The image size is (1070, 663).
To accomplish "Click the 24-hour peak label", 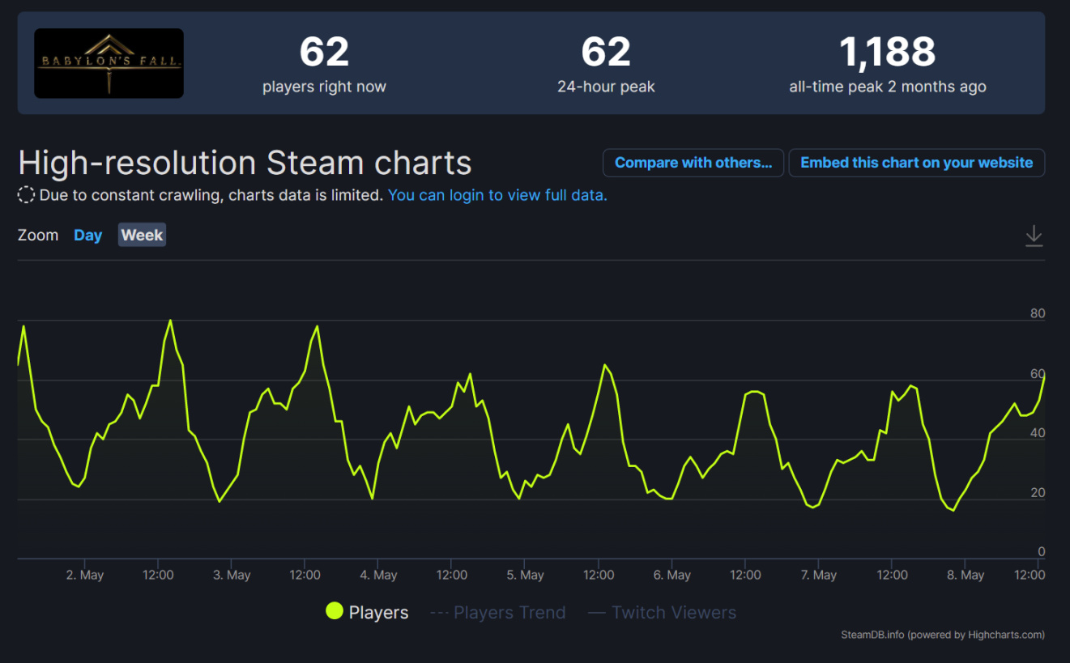I will point(606,87).
